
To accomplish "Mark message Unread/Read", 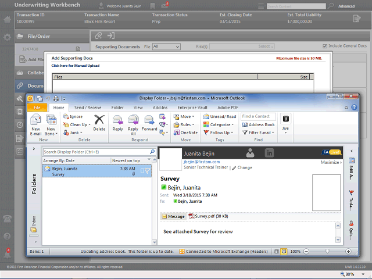I will click(220, 117).
